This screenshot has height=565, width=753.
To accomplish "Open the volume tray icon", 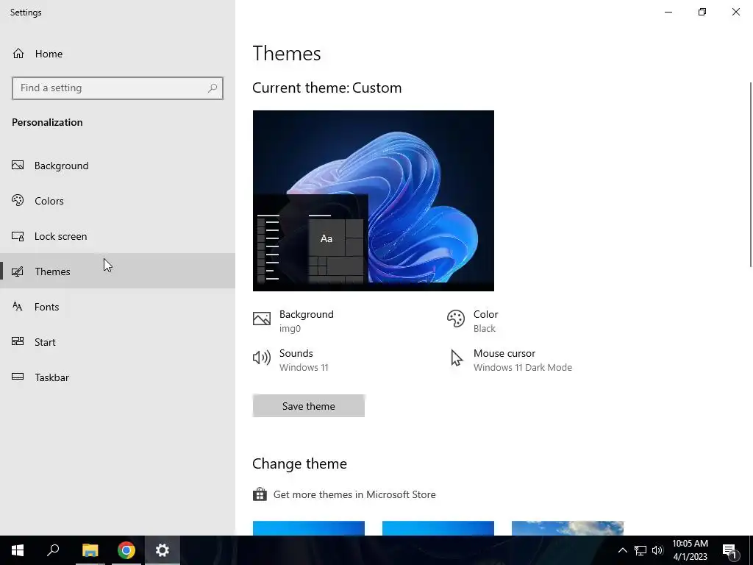I will [x=657, y=550].
